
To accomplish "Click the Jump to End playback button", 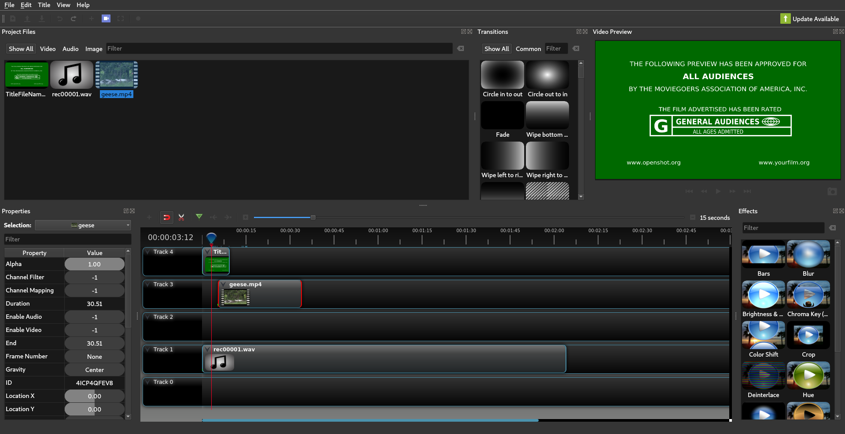I will tap(747, 191).
